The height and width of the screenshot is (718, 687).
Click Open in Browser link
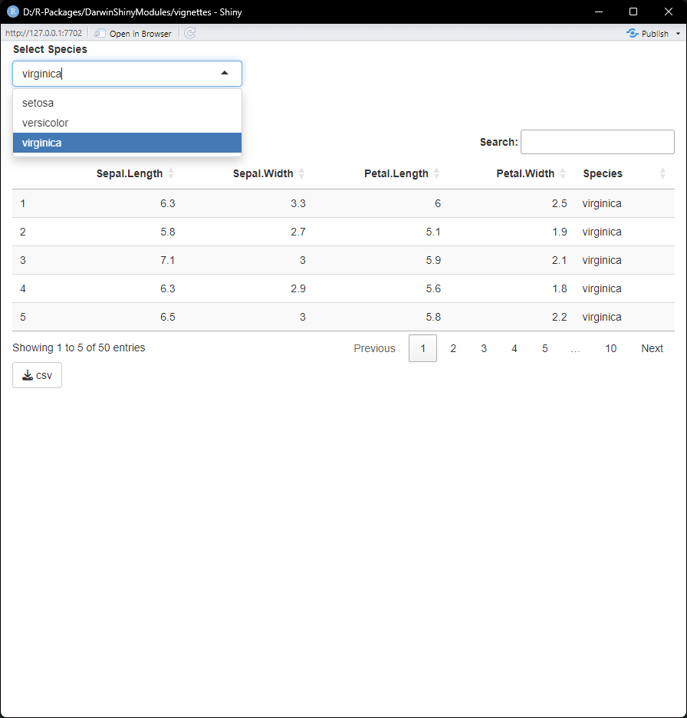(x=140, y=34)
